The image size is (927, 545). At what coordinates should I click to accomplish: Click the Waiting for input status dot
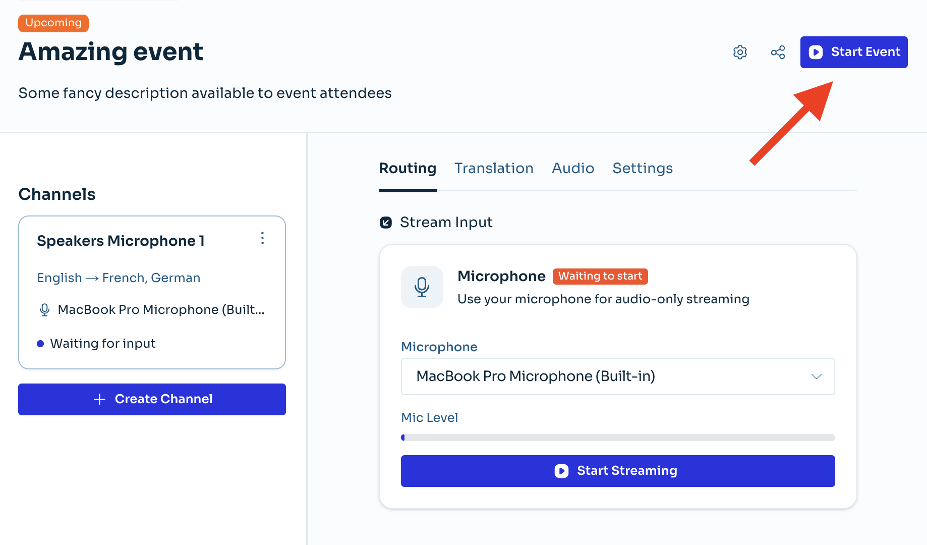(40, 344)
